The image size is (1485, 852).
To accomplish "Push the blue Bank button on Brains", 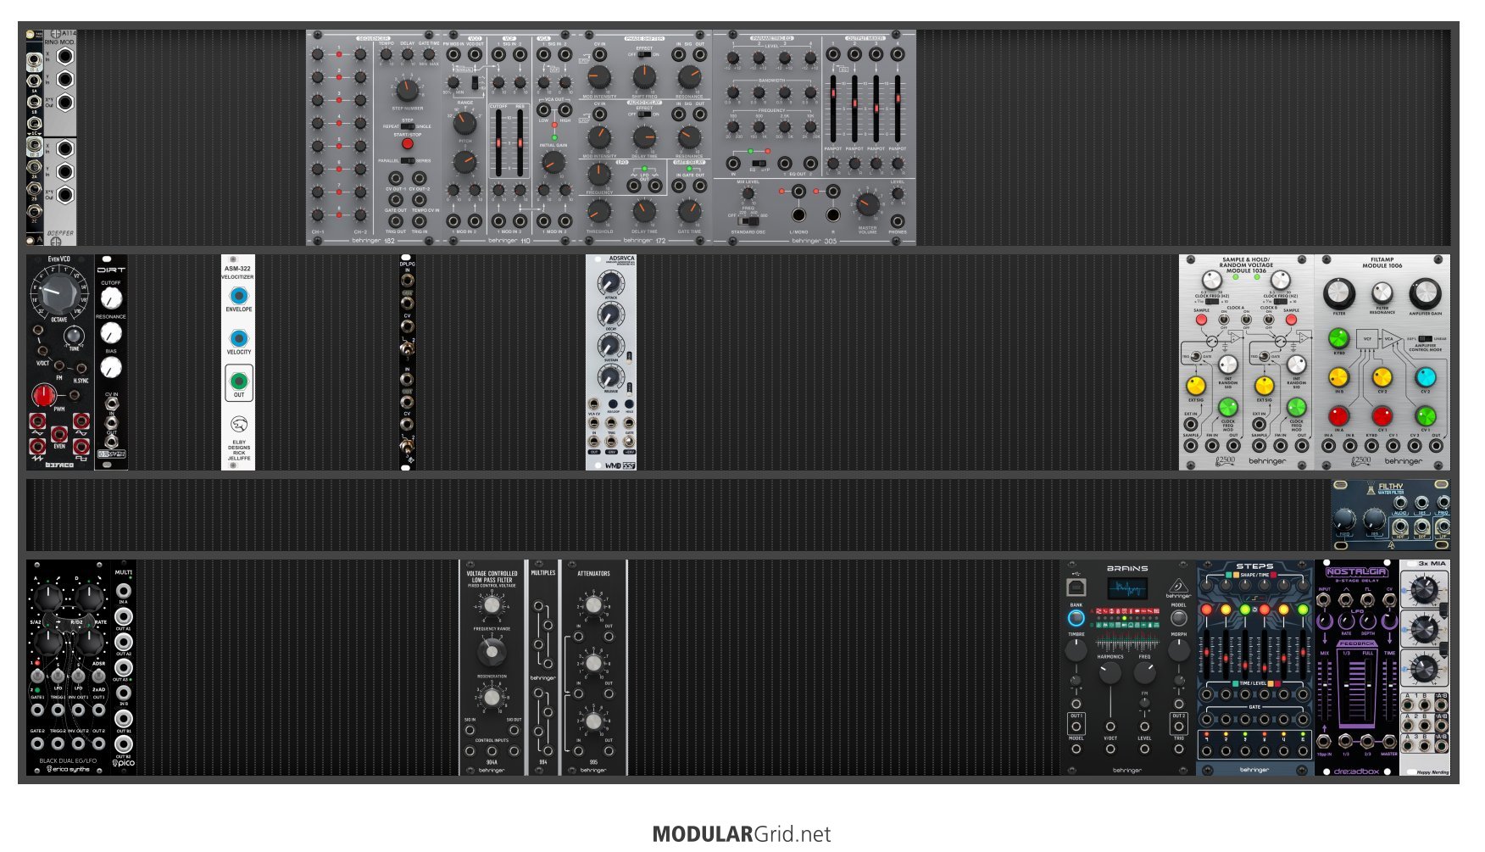I will pyautogui.click(x=1076, y=618).
